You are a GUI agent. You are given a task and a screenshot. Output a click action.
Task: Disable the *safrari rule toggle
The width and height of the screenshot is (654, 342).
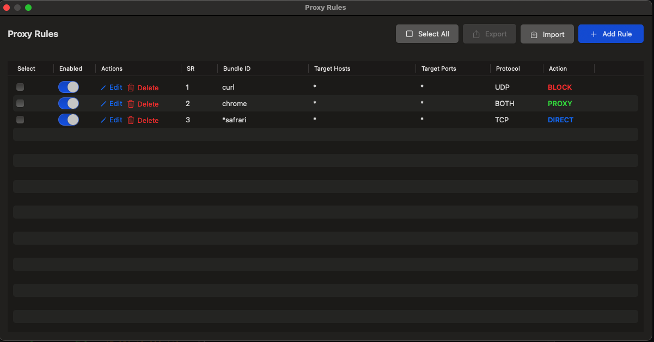point(69,120)
